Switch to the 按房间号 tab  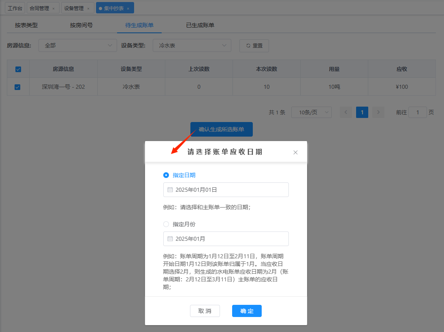(81, 25)
